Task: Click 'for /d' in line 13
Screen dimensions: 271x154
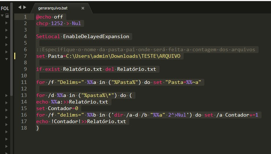Action: [45, 95]
